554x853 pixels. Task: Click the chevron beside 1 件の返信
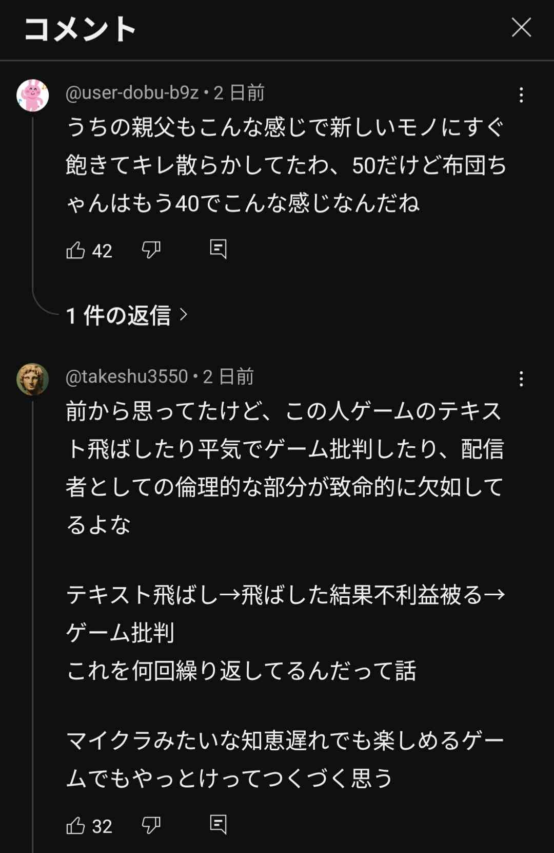coord(184,314)
